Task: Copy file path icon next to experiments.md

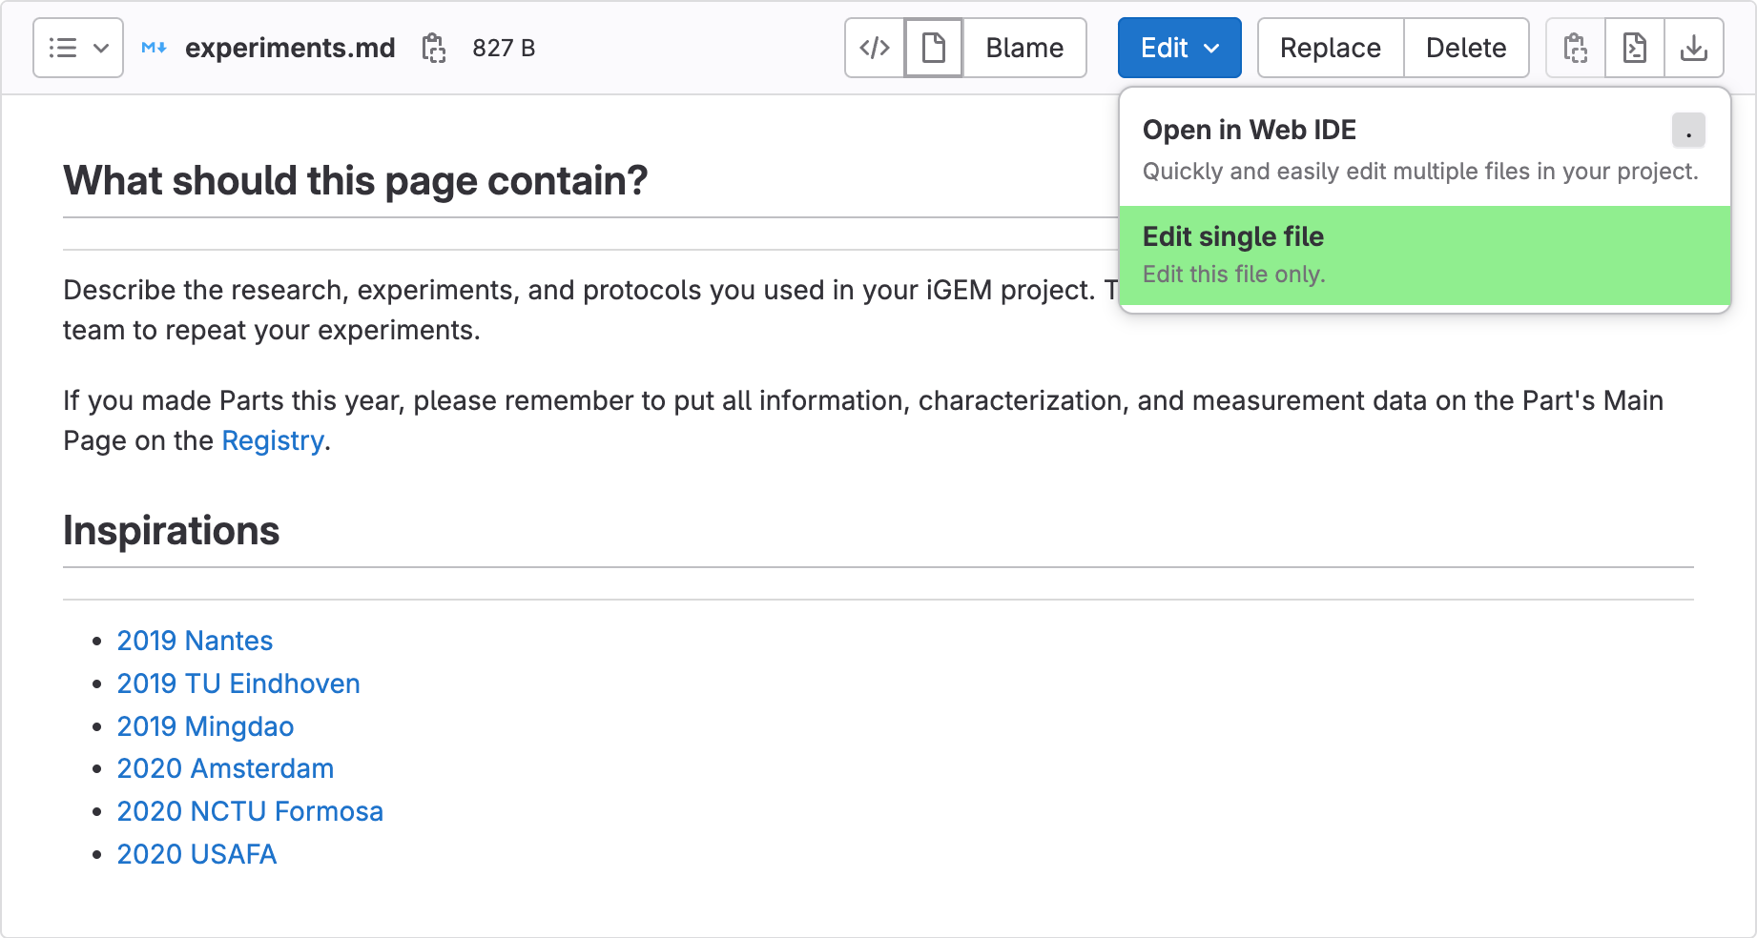Action: pyautogui.click(x=434, y=48)
